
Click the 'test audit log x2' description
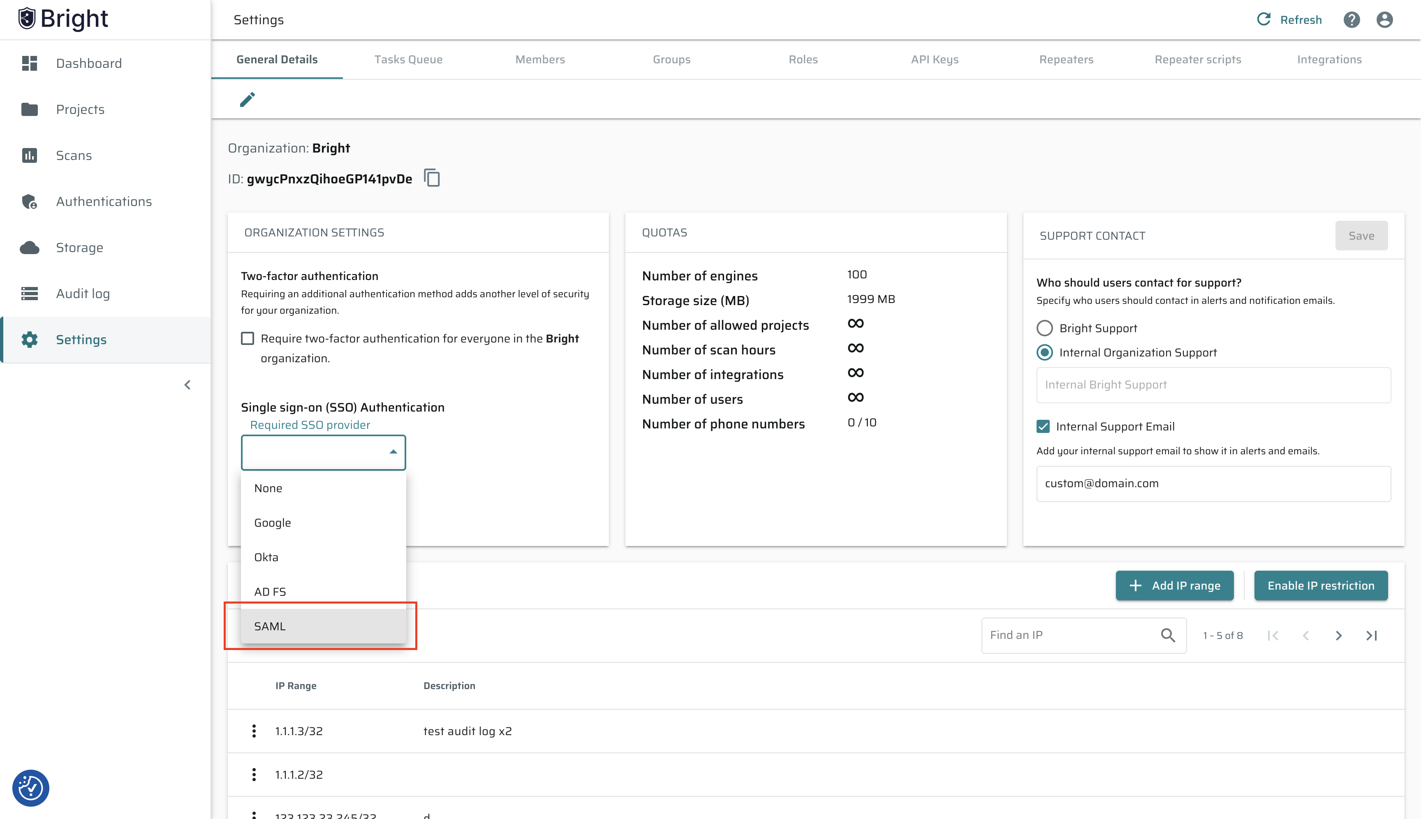[467, 731]
